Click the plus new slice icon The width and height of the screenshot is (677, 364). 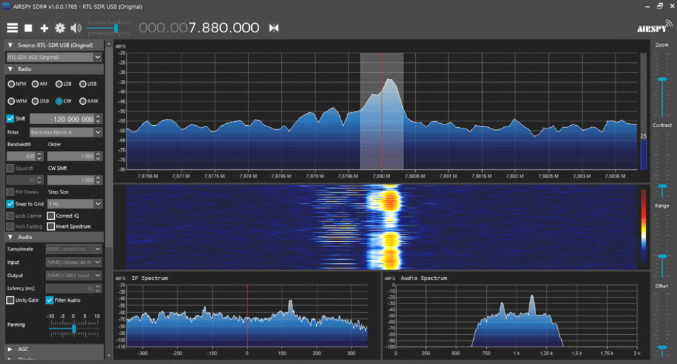pos(44,28)
